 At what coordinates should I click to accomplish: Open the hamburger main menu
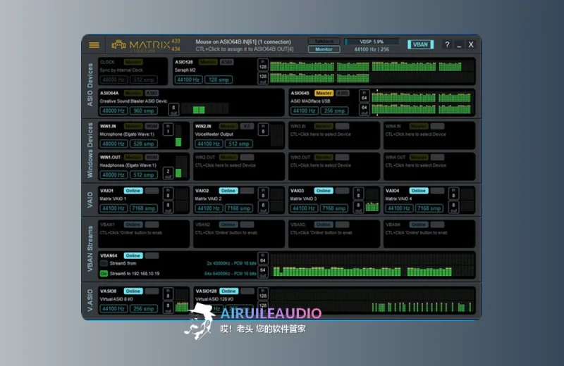coord(94,45)
